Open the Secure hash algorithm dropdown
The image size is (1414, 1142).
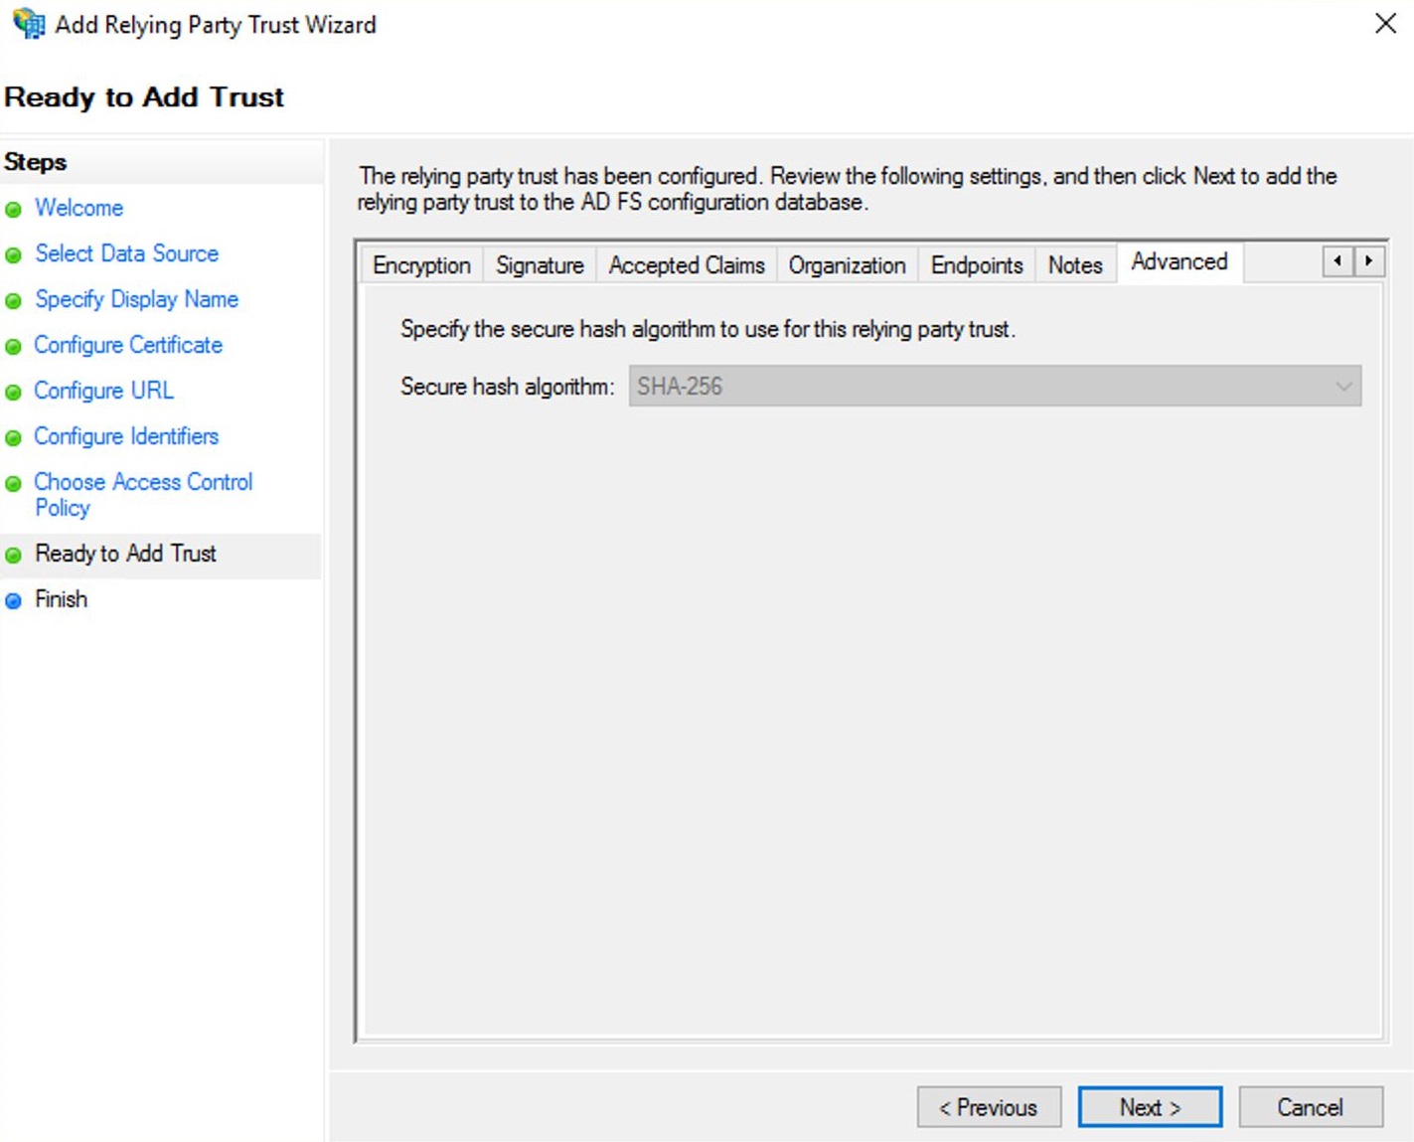click(995, 387)
